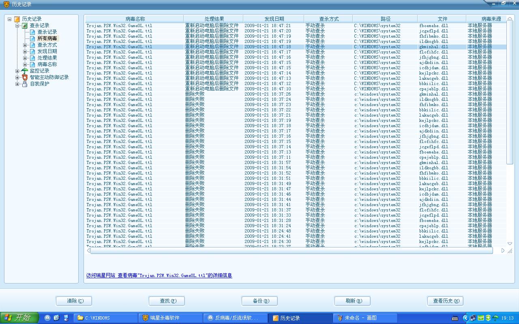Screen dimensions: 519x324
Task: Click the green umbrella 监控记录 icon
Action: pyautogui.click(x=25, y=71)
